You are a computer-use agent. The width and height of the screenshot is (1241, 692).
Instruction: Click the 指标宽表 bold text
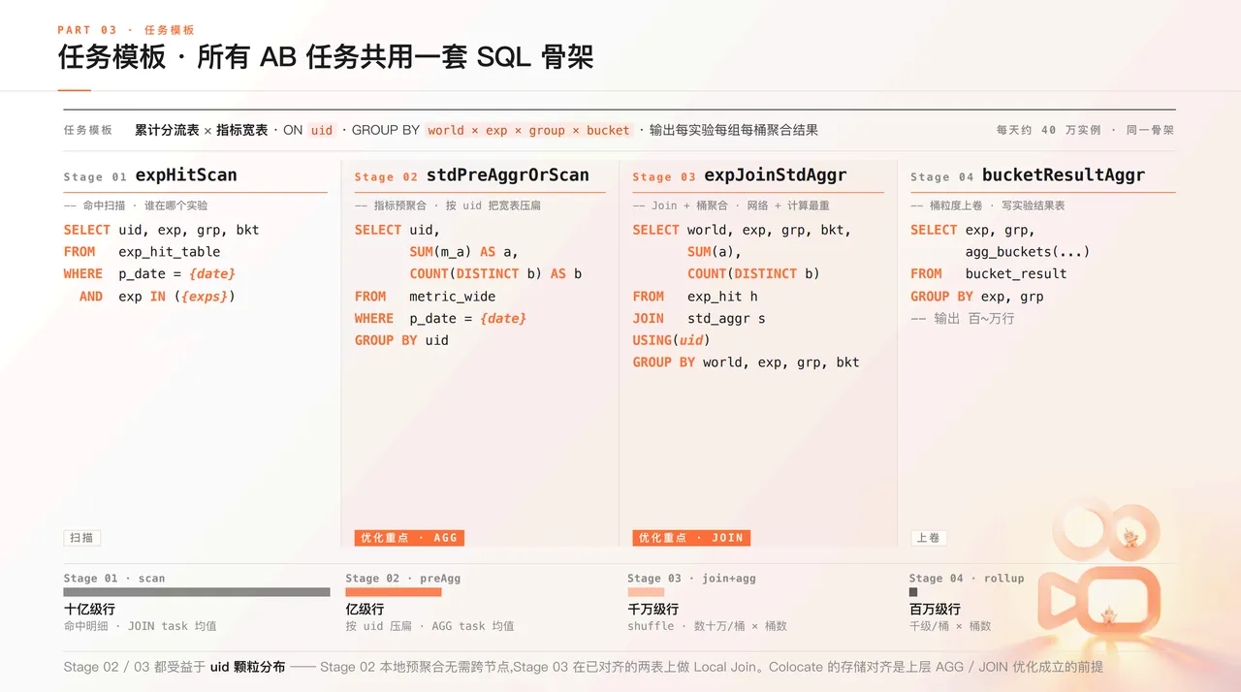[241, 130]
